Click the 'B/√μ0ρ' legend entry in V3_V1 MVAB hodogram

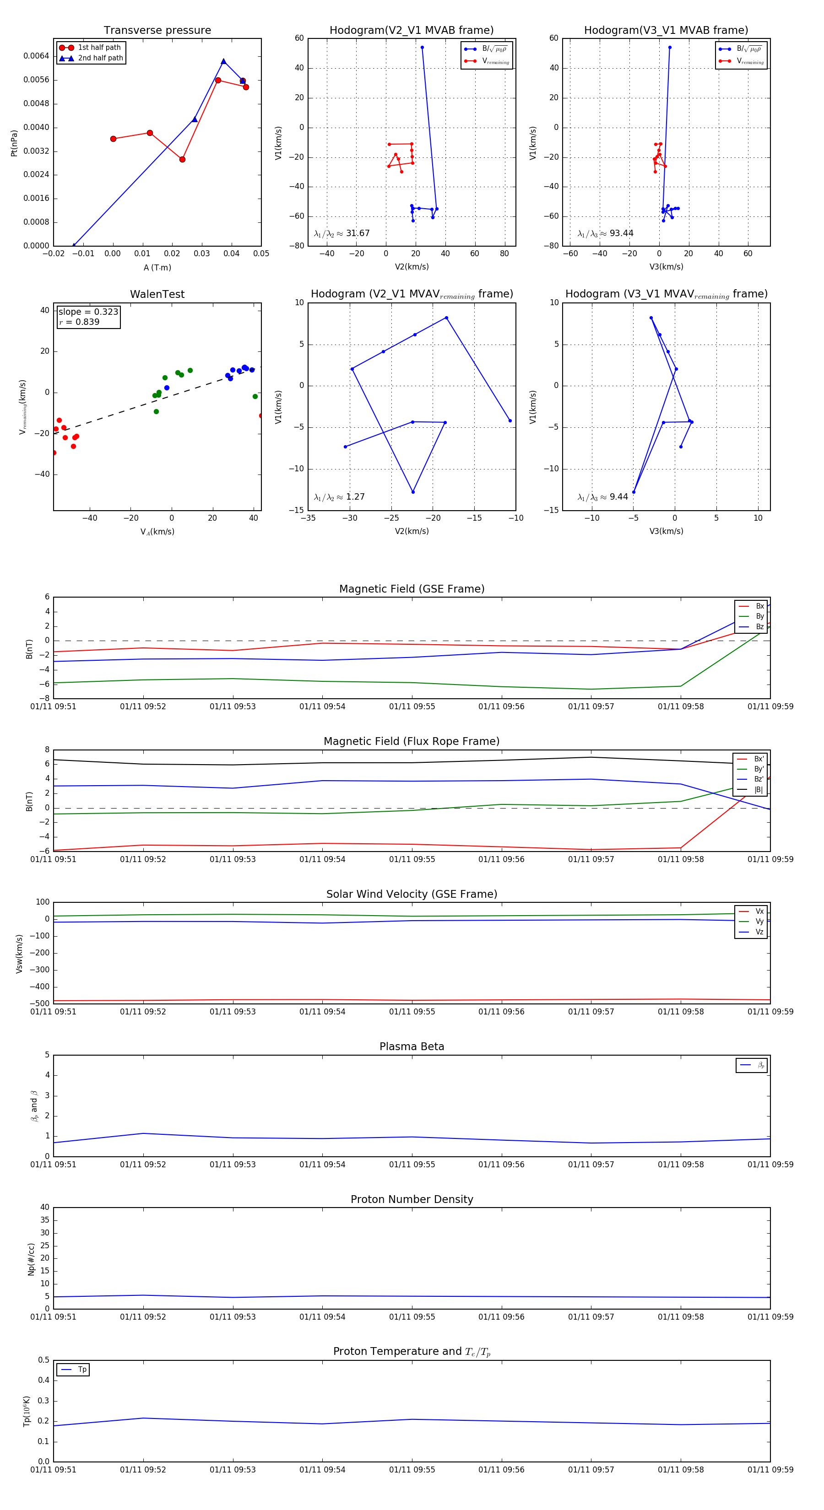[741, 49]
